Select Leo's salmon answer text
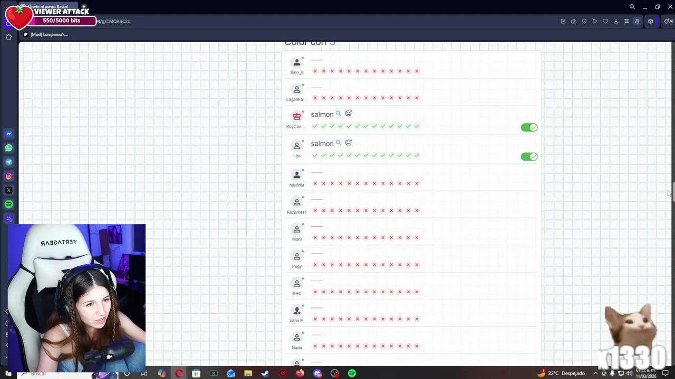This screenshot has height=379, width=675. (322, 144)
